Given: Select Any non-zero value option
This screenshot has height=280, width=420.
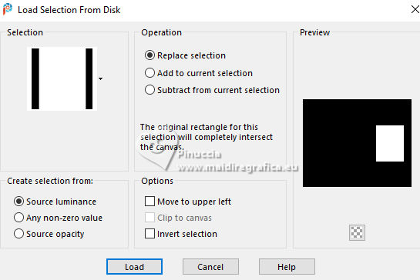Looking at the screenshot, I should pyautogui.click(x=18, y=218).
